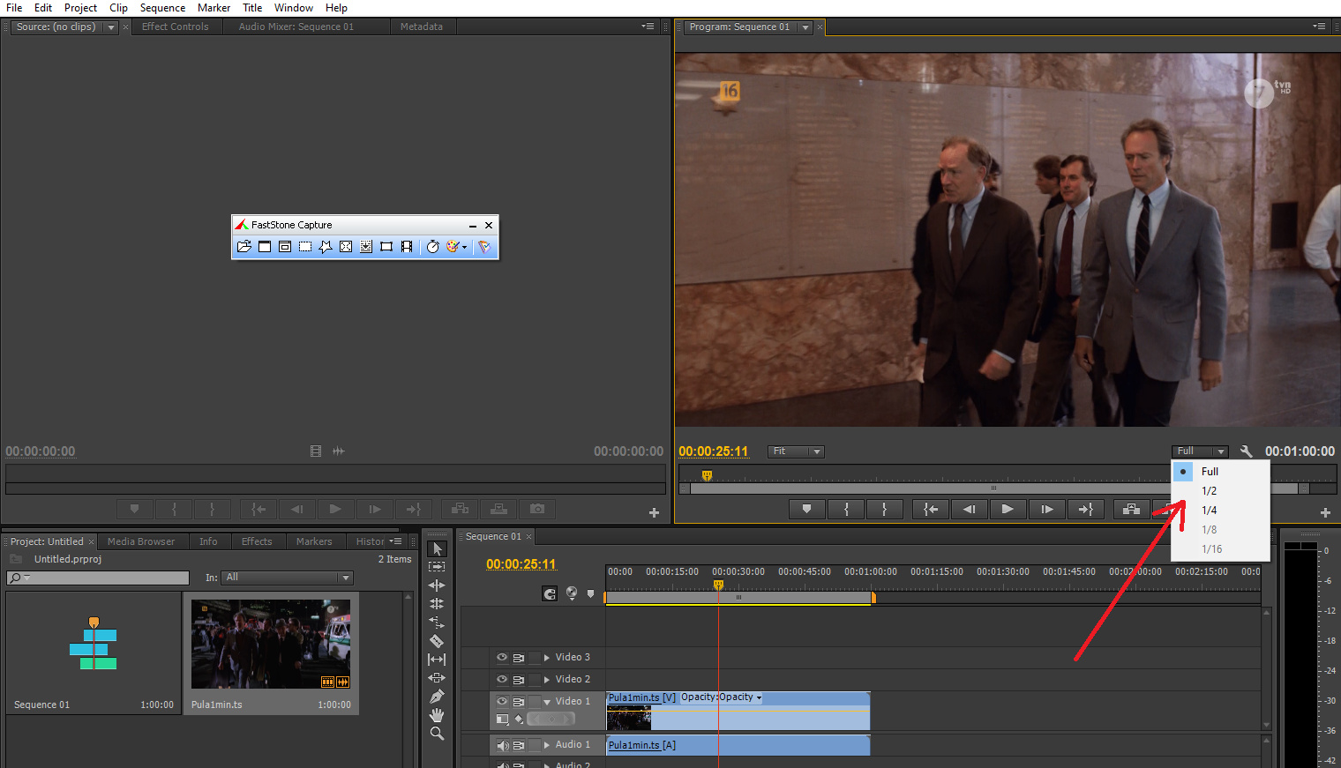Click Add Marker icon in timeline header
This screenshot has height=768, width=1341.
590,593
